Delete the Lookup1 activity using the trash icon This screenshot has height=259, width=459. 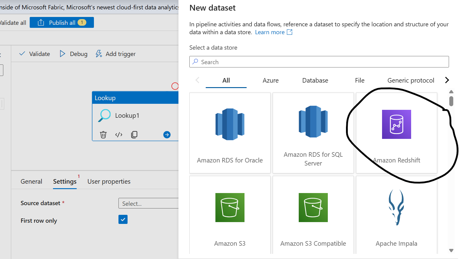(103, 134)
